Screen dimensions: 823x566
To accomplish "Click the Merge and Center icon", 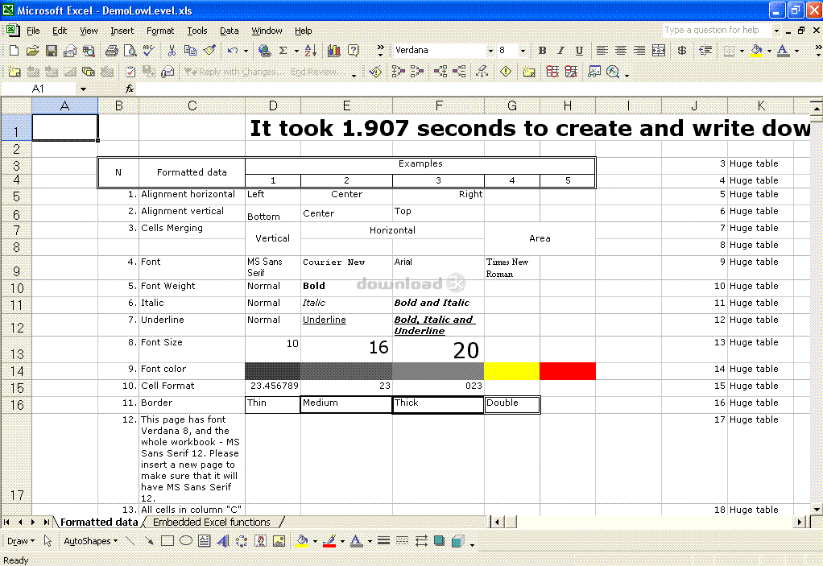I will pyautogui.click(x=658, y=51).
